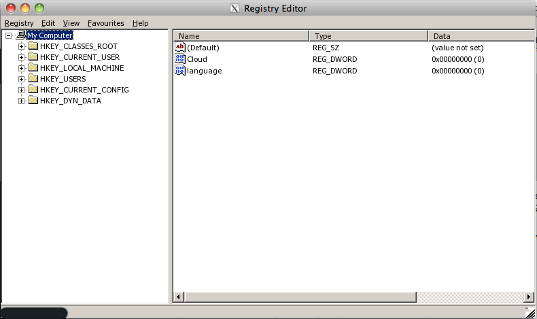
Task: Select the HKEY_CURRENT_CONFIG label
Action: [84, 90]
